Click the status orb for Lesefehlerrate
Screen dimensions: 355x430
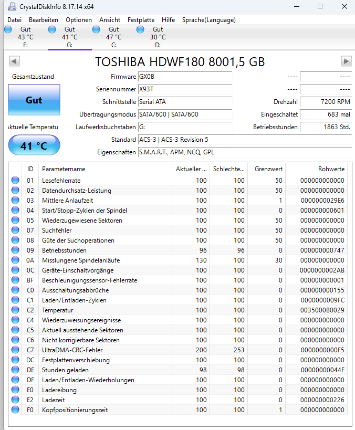pos(15,180)
